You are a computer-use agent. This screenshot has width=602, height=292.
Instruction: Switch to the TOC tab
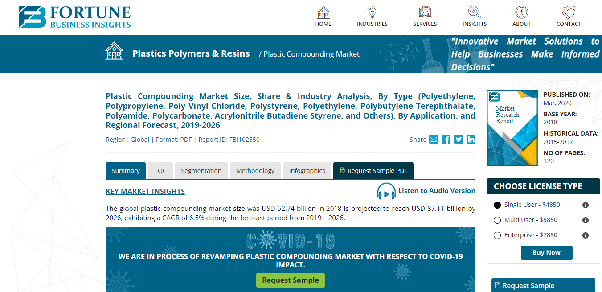click(160, 171)
